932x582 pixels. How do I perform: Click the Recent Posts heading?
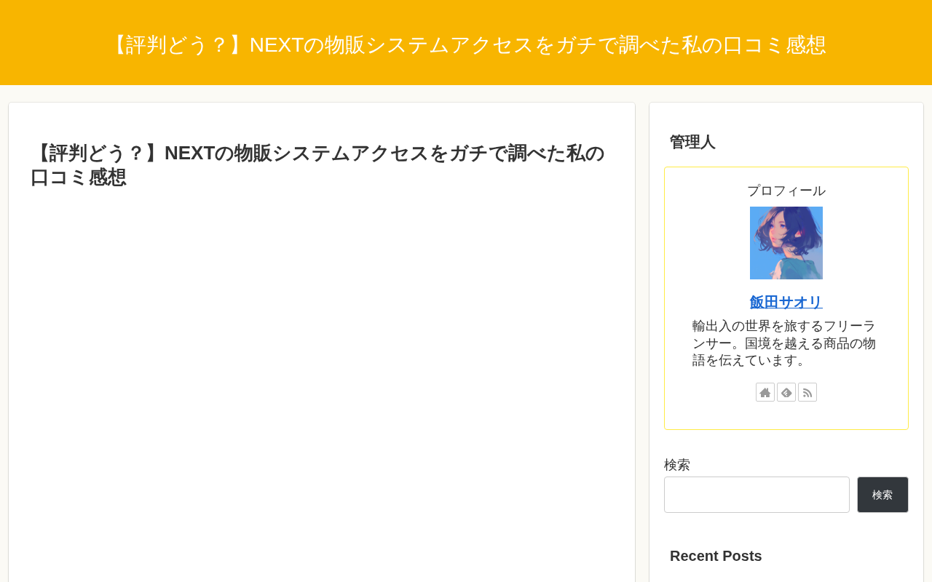coord(716,556)
